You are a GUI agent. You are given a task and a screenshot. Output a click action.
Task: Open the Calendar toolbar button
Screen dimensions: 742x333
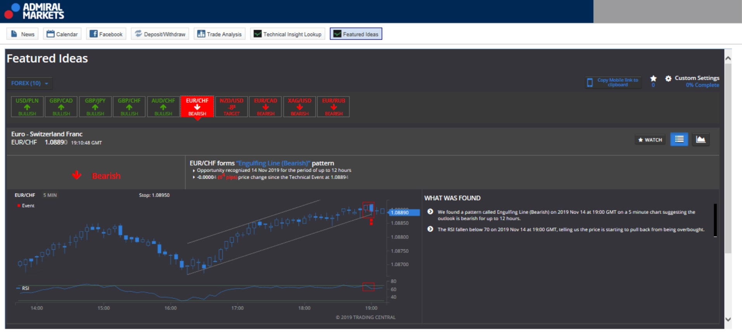pos(62,34)
